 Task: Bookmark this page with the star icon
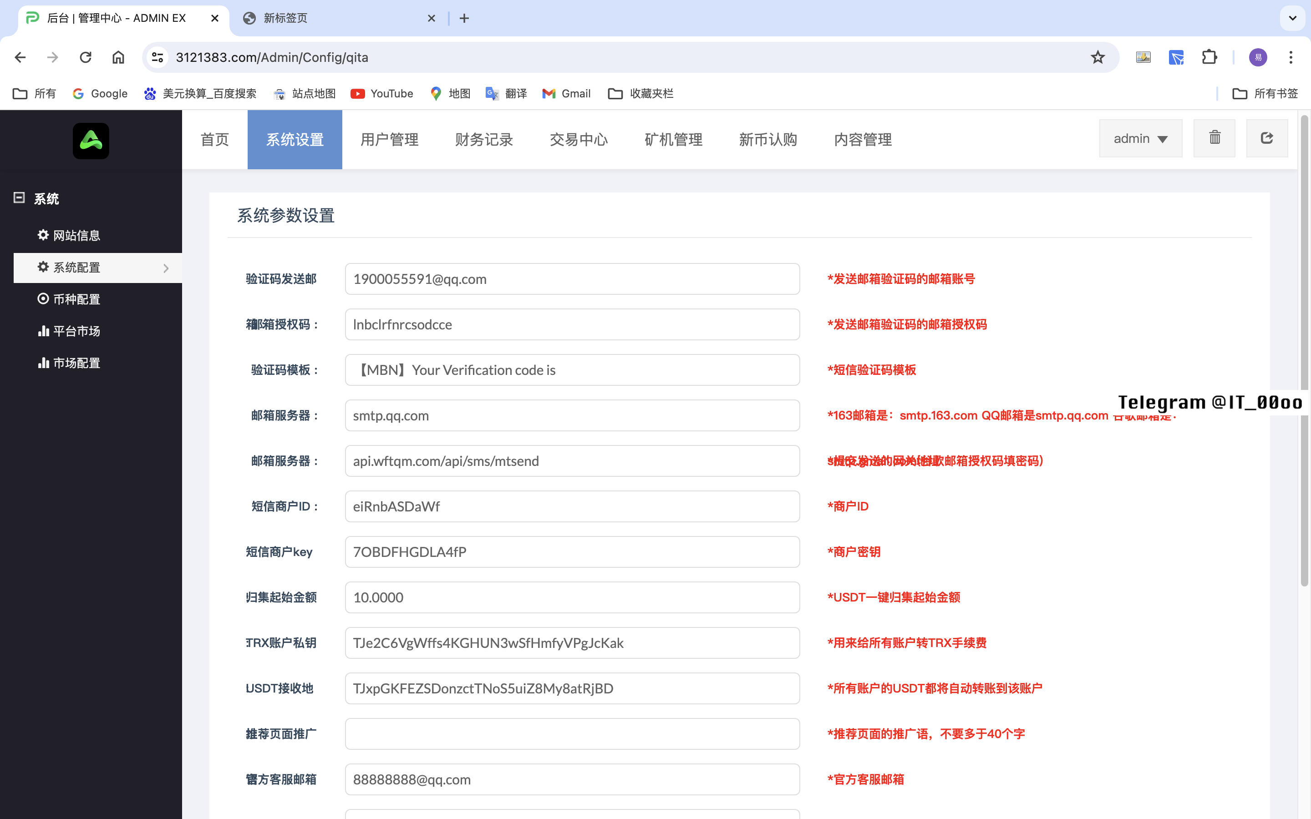pyautogui.click(x=1098, y=57)
